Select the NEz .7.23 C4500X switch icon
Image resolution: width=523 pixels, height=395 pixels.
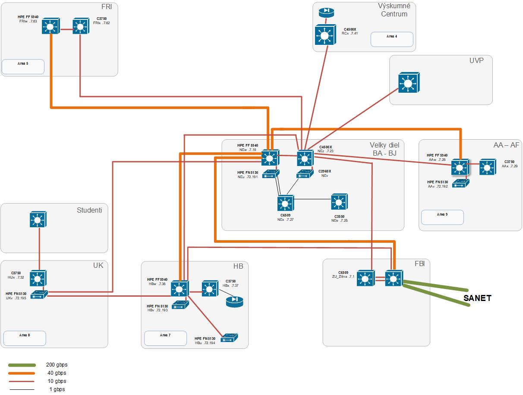(305, 157)
